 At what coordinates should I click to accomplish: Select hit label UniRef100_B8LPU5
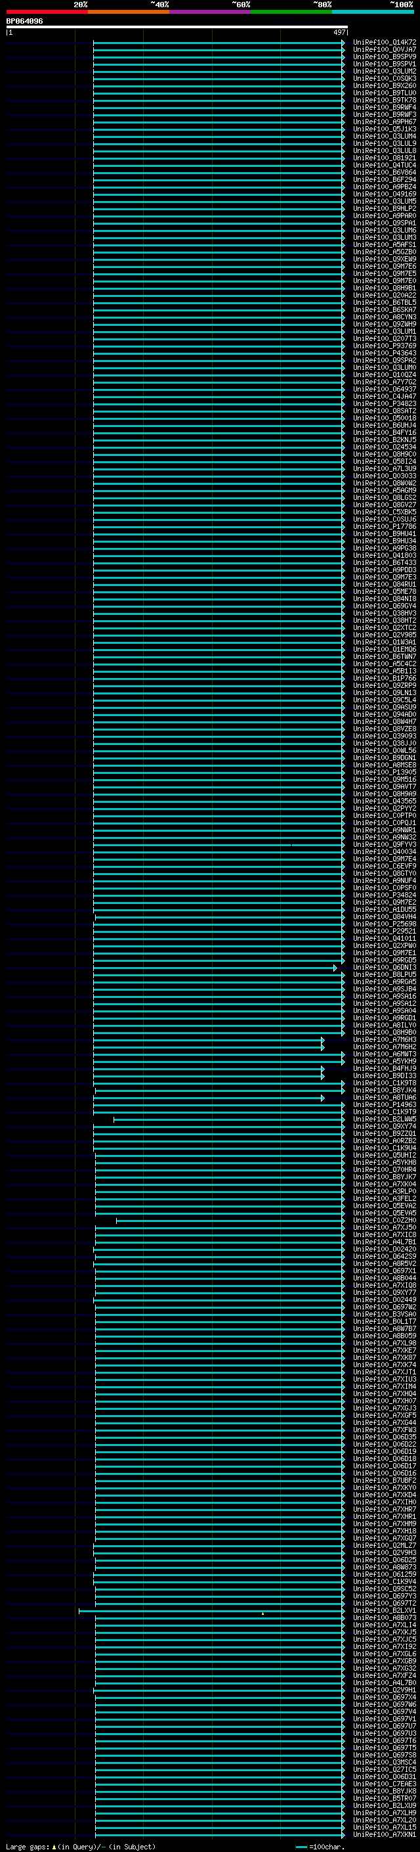pyautogui.click(x=385, y=974)
